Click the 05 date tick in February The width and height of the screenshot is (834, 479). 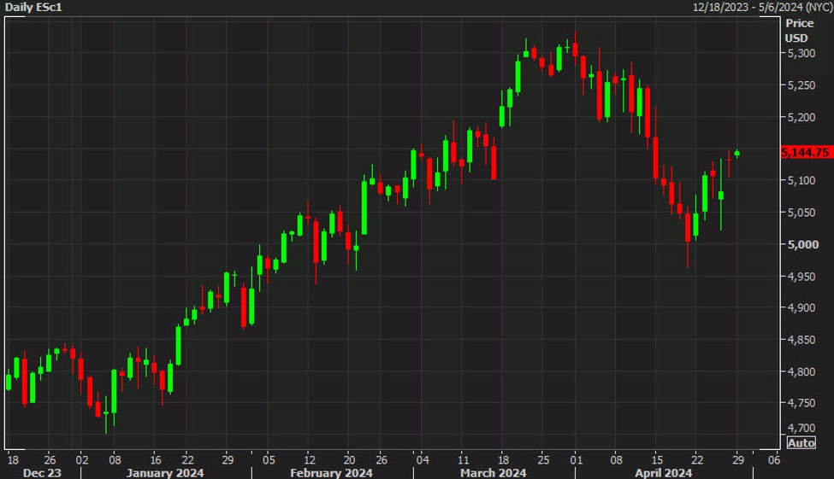tap(269, 460)
